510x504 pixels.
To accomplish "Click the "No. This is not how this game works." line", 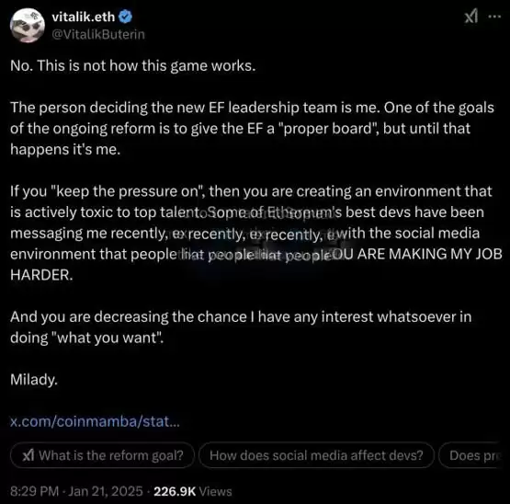I will pos(133,66).
